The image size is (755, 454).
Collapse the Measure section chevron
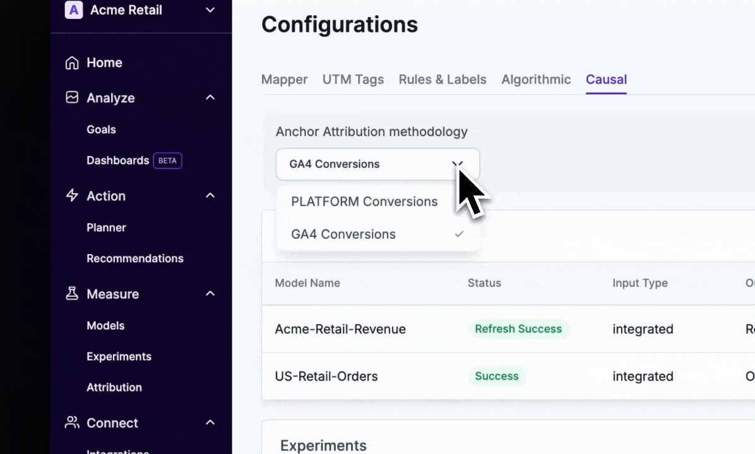(210, 294)
